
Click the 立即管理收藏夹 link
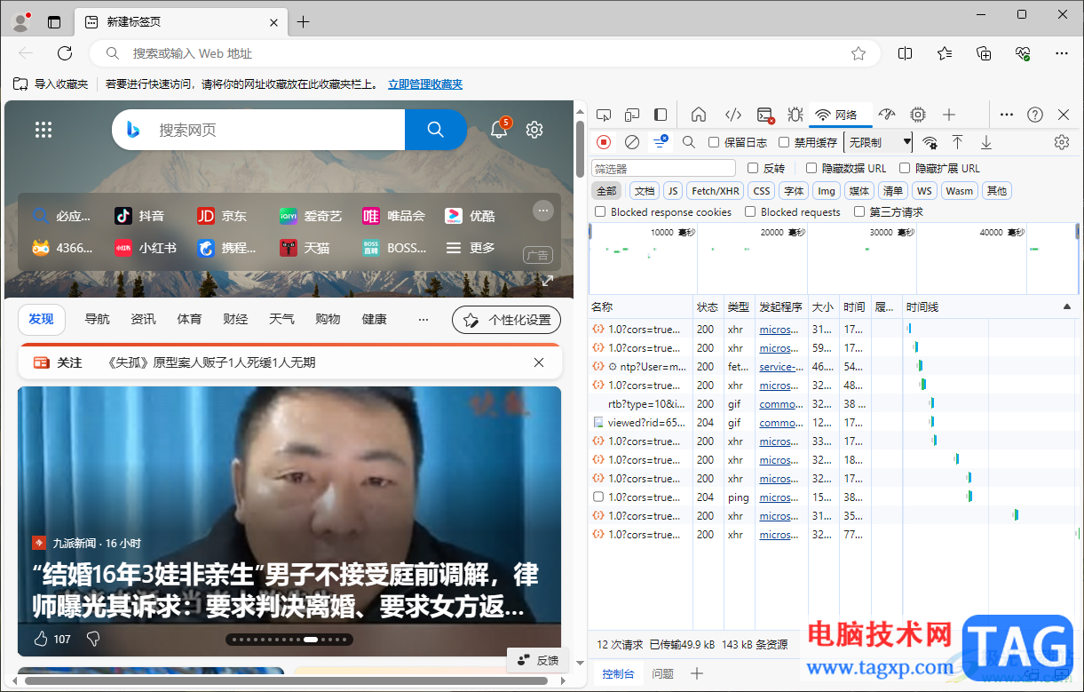pyautogui.click(x=424, y=84)
